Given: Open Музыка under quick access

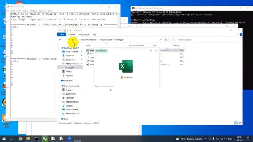Looking at the screenshot, I should 69,75.
